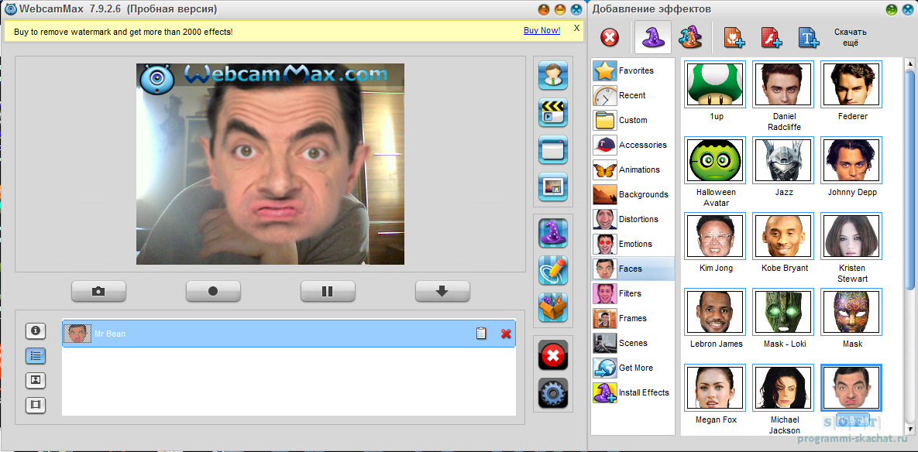The height and width of the screenshot is (452, 918).
Task: Open the Favorites category
Action: 634,70
